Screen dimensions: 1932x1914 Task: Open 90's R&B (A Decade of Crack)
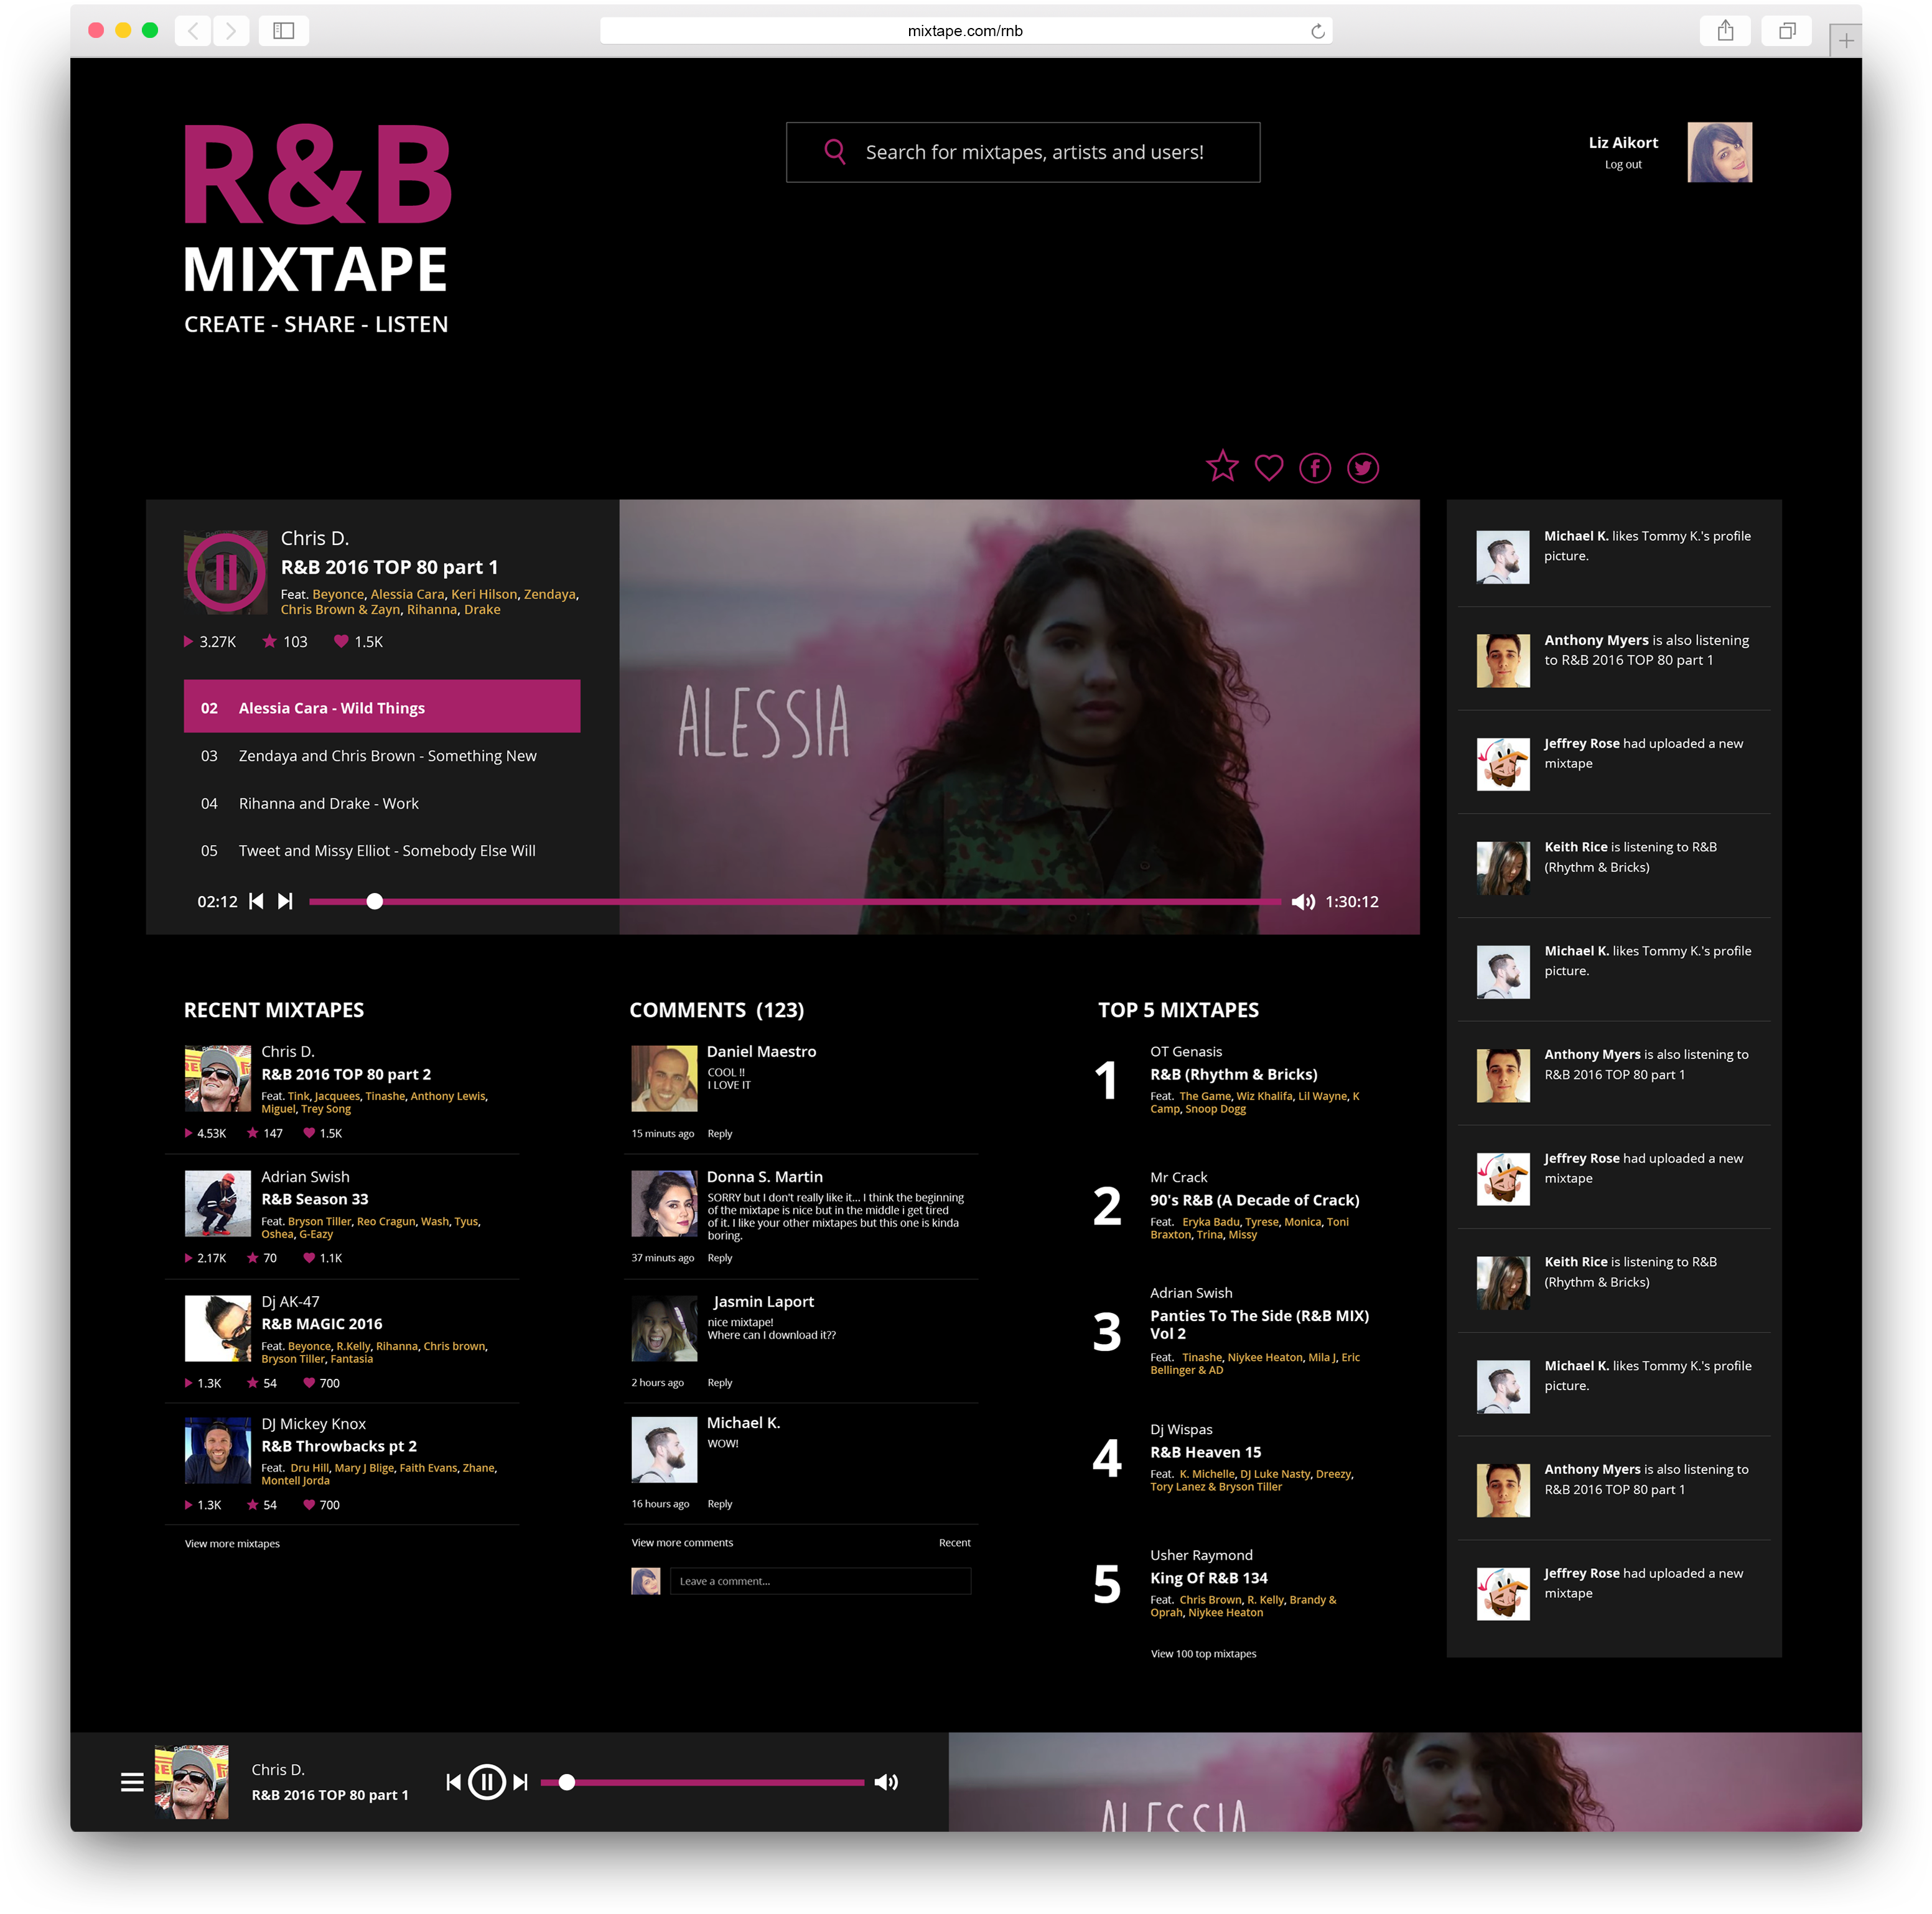click(x=1255, y=1200)
